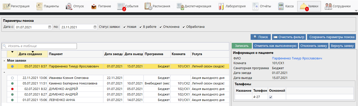This screenshot has height=106, width=358.
Task: Open the Дата с calendar dropdown
Action: click(x=50, y=27)
